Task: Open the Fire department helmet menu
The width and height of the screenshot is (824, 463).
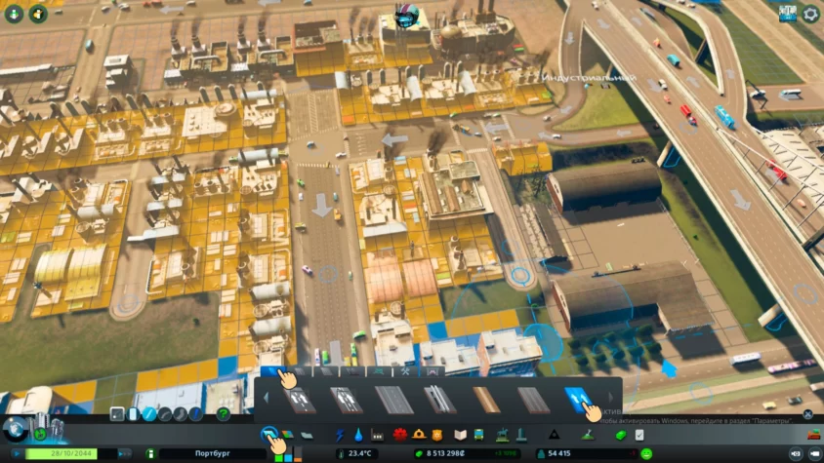Action: coord(419,435)
